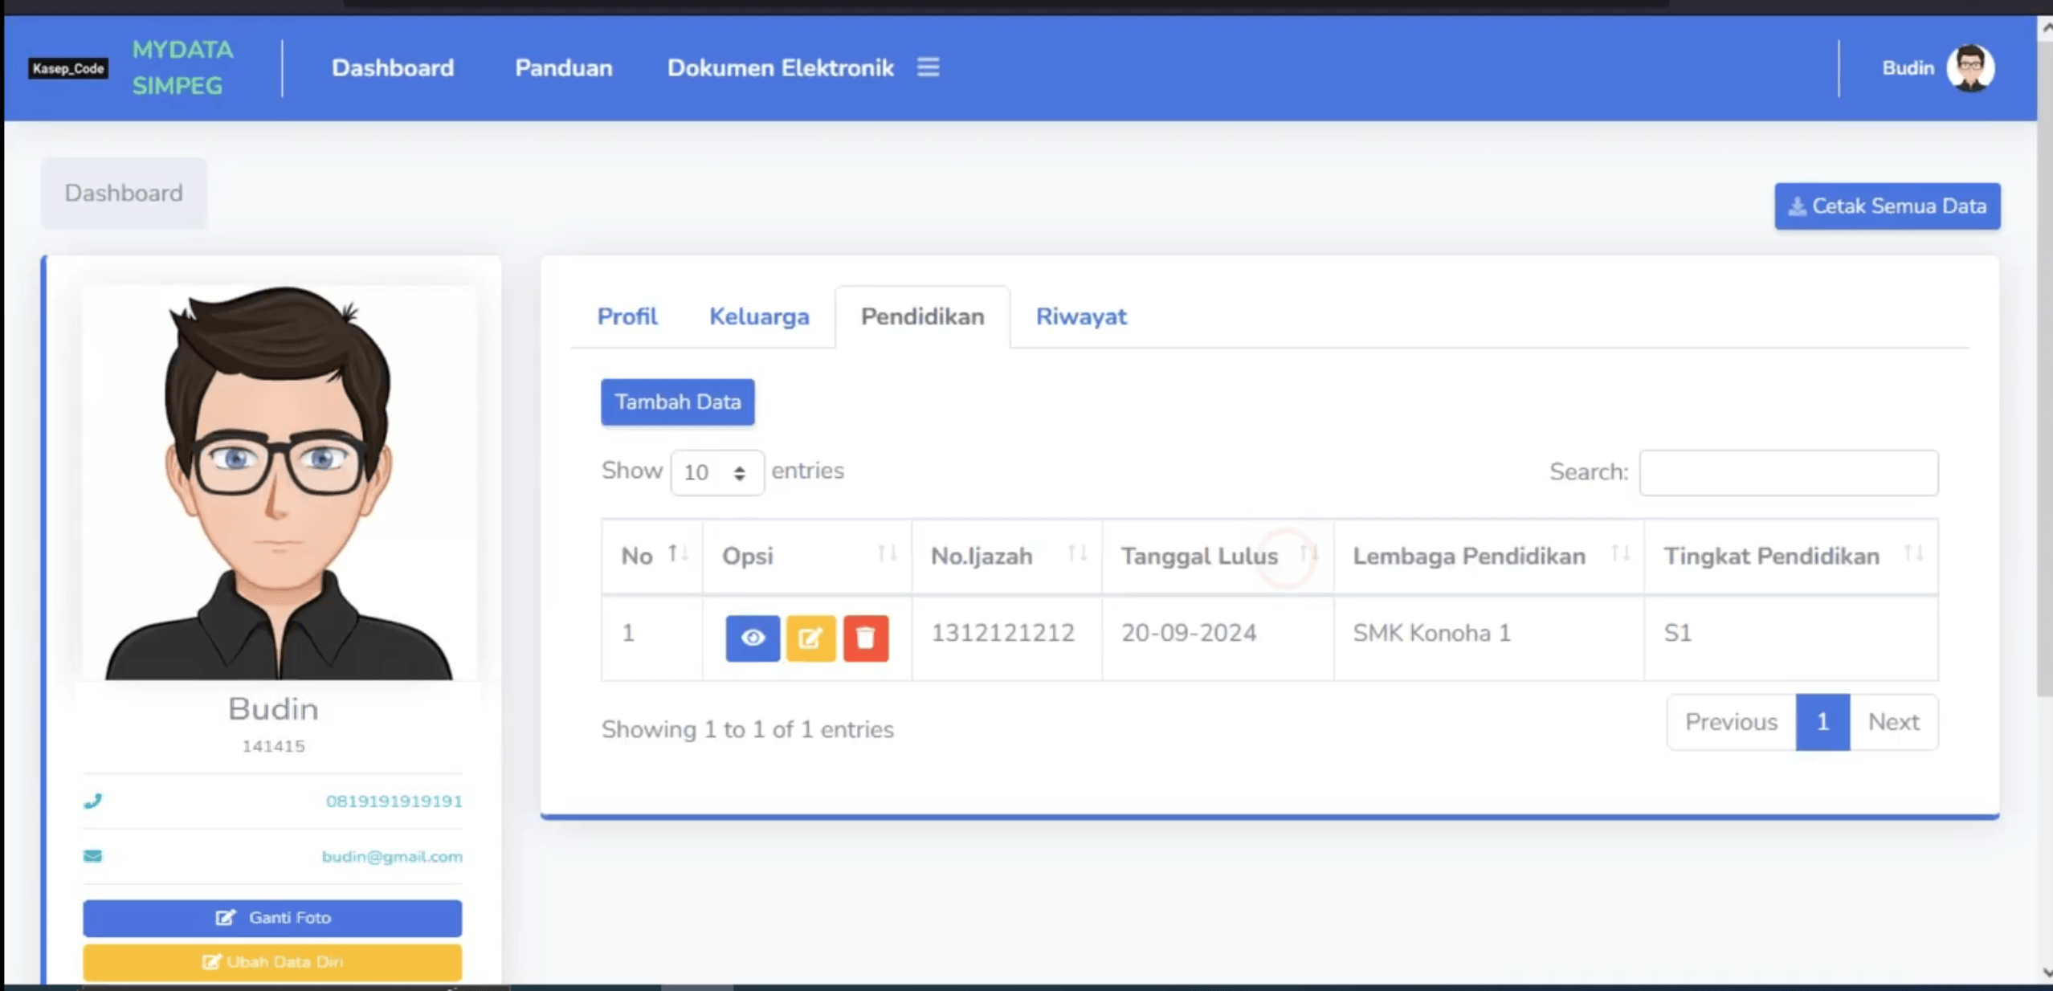The image size is (2053, 991).
Task: Click the Budin username in navbar
Action: (x=1908, y=68)
